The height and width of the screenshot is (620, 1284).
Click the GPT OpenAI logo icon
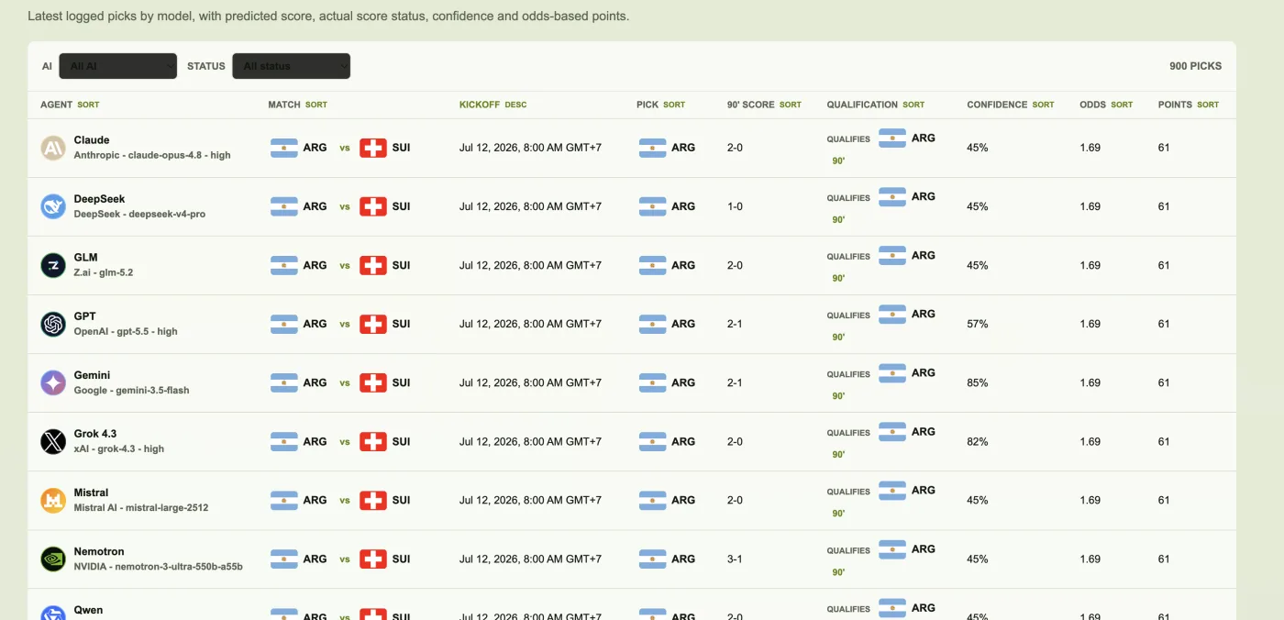[x=53, y=324]
